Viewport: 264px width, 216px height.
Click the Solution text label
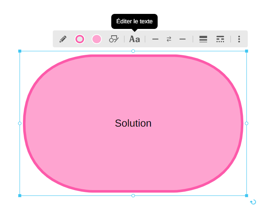pos(133,123)
